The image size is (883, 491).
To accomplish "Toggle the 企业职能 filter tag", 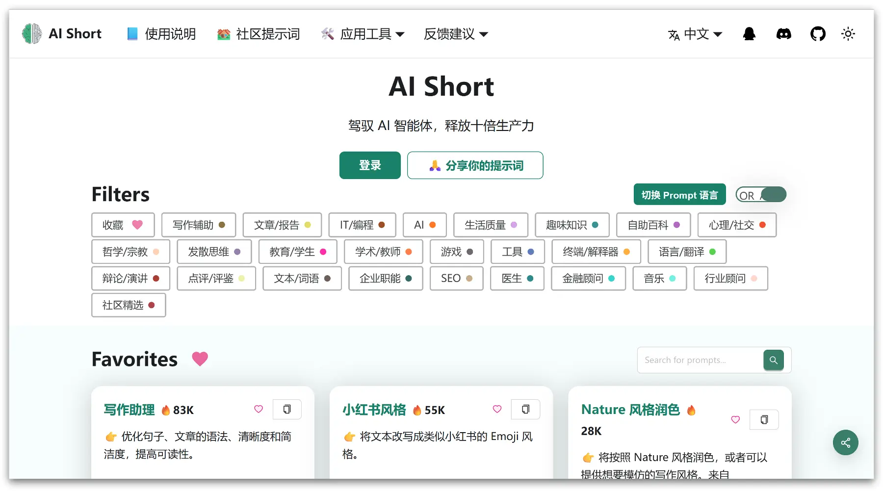I will [x=386, y=279].
